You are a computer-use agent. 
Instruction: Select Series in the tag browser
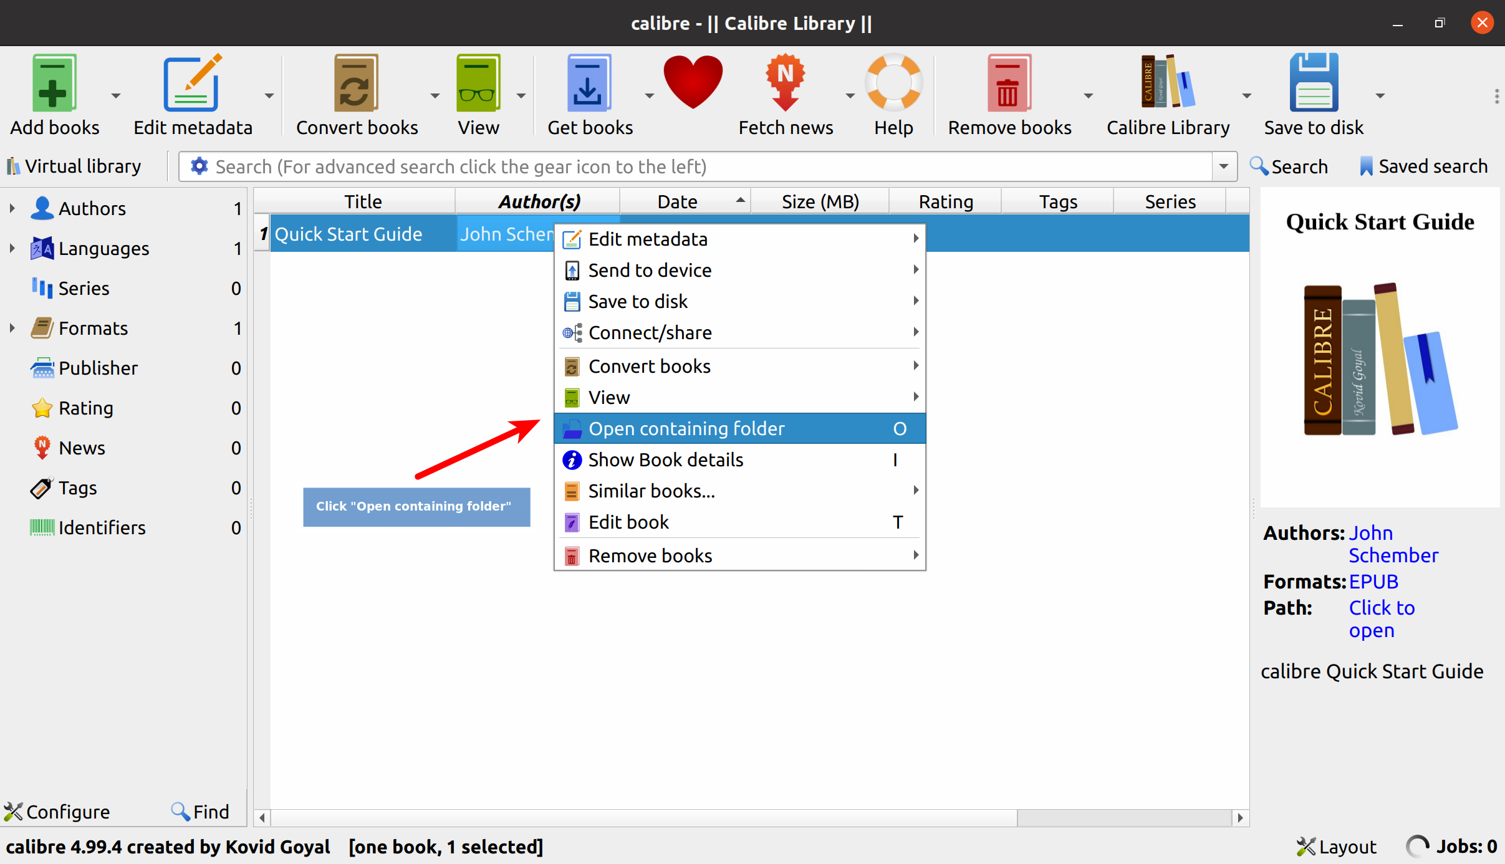[x=84, y=288]
